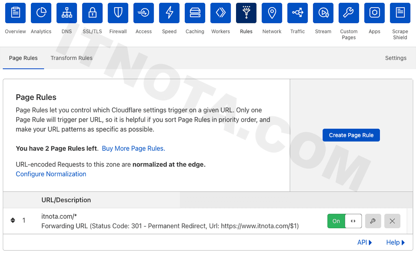
Task: Open the Settings tab
Action: coord(396,58)
